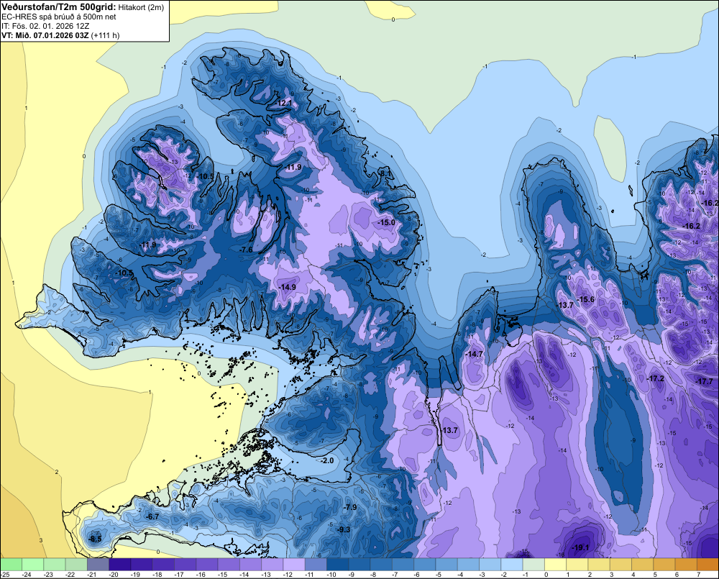719x579 pixels.
Task: Click the title text 'Veðurstofan/T2m 500grid:'
Action: click(59, 6)
